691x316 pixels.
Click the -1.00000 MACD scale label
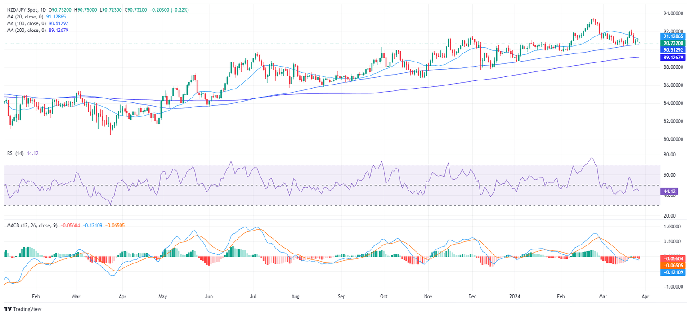click(674, 286)
